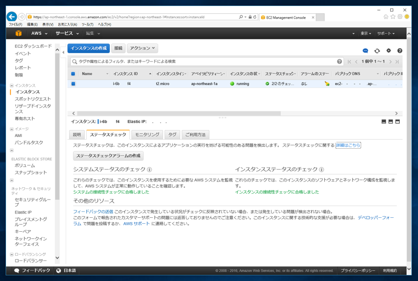Open the サービス dropdown menu
This screenshot has height=281, width=418.
(67, 33)
